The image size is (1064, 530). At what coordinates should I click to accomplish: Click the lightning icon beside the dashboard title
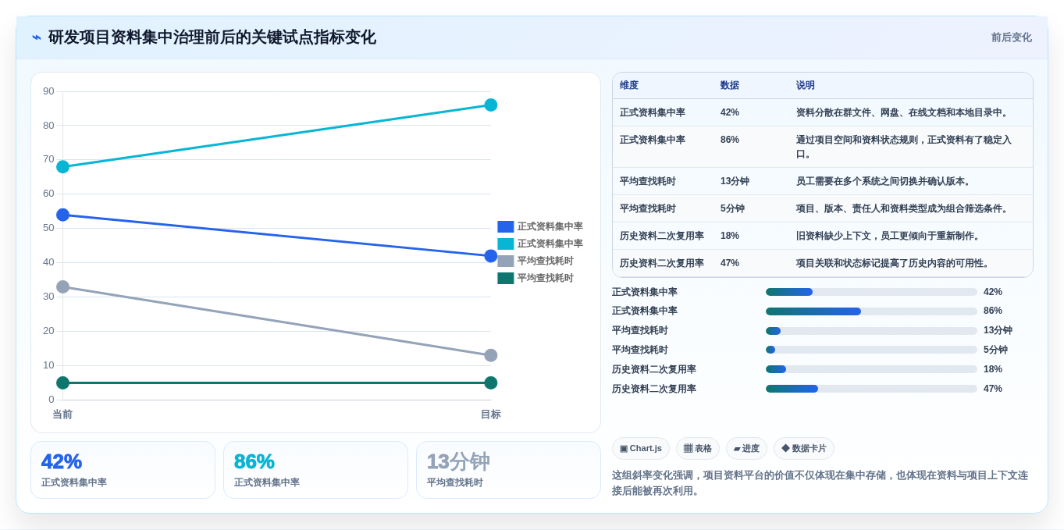pyautogui.click(x=37, y=37)
